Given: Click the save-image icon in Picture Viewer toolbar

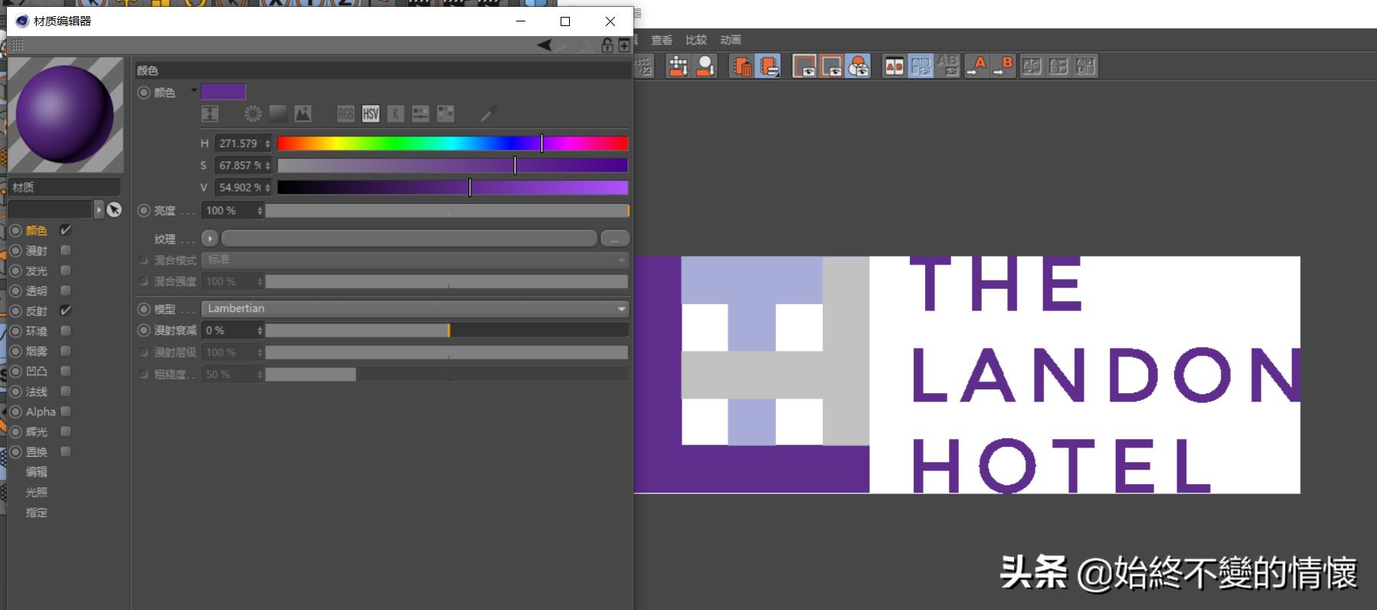Looking at the screenshot, I should click(678, 66).
